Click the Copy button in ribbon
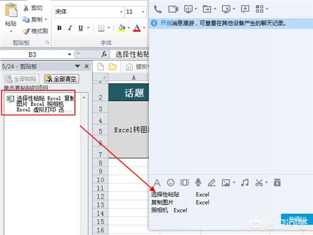Image resolution: width=313 pixels, height=235 pixels. pyautogui.click(x=33, y=19)
